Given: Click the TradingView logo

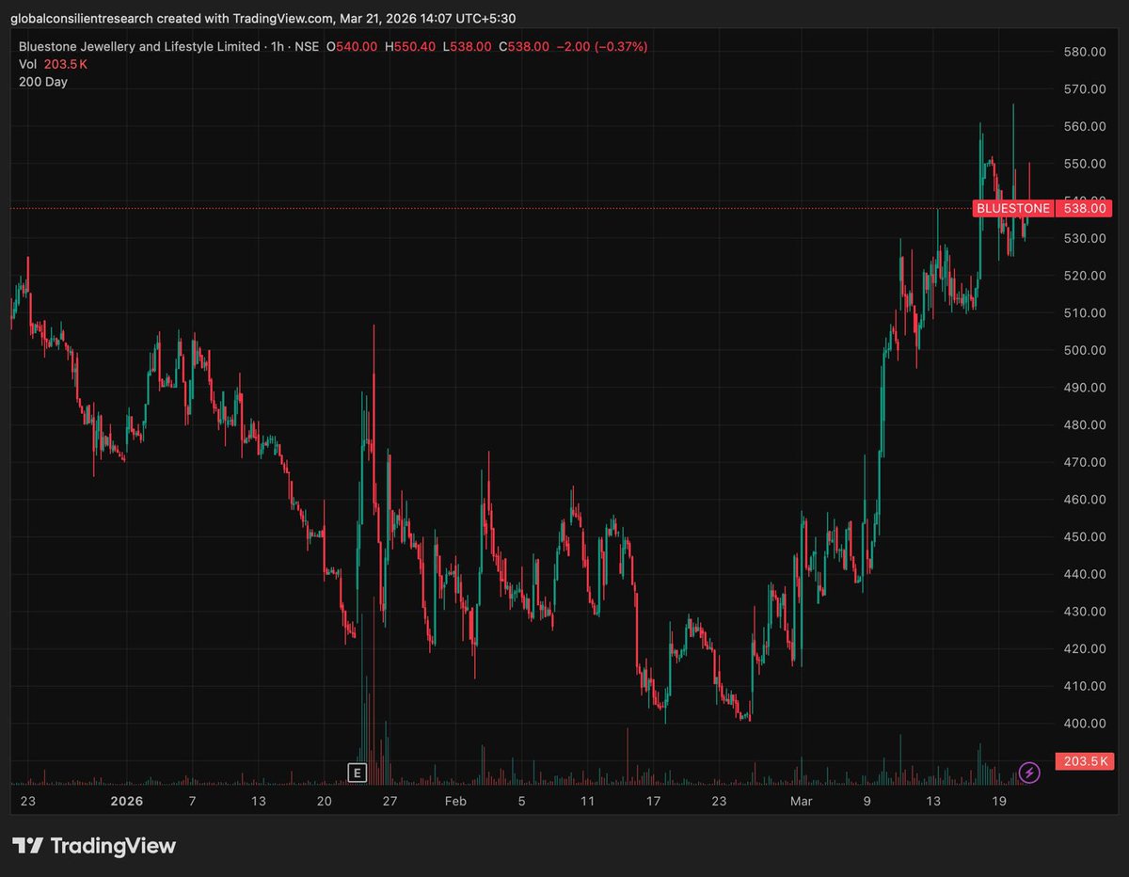Looking at the screenshot, I should pos(94,846).
